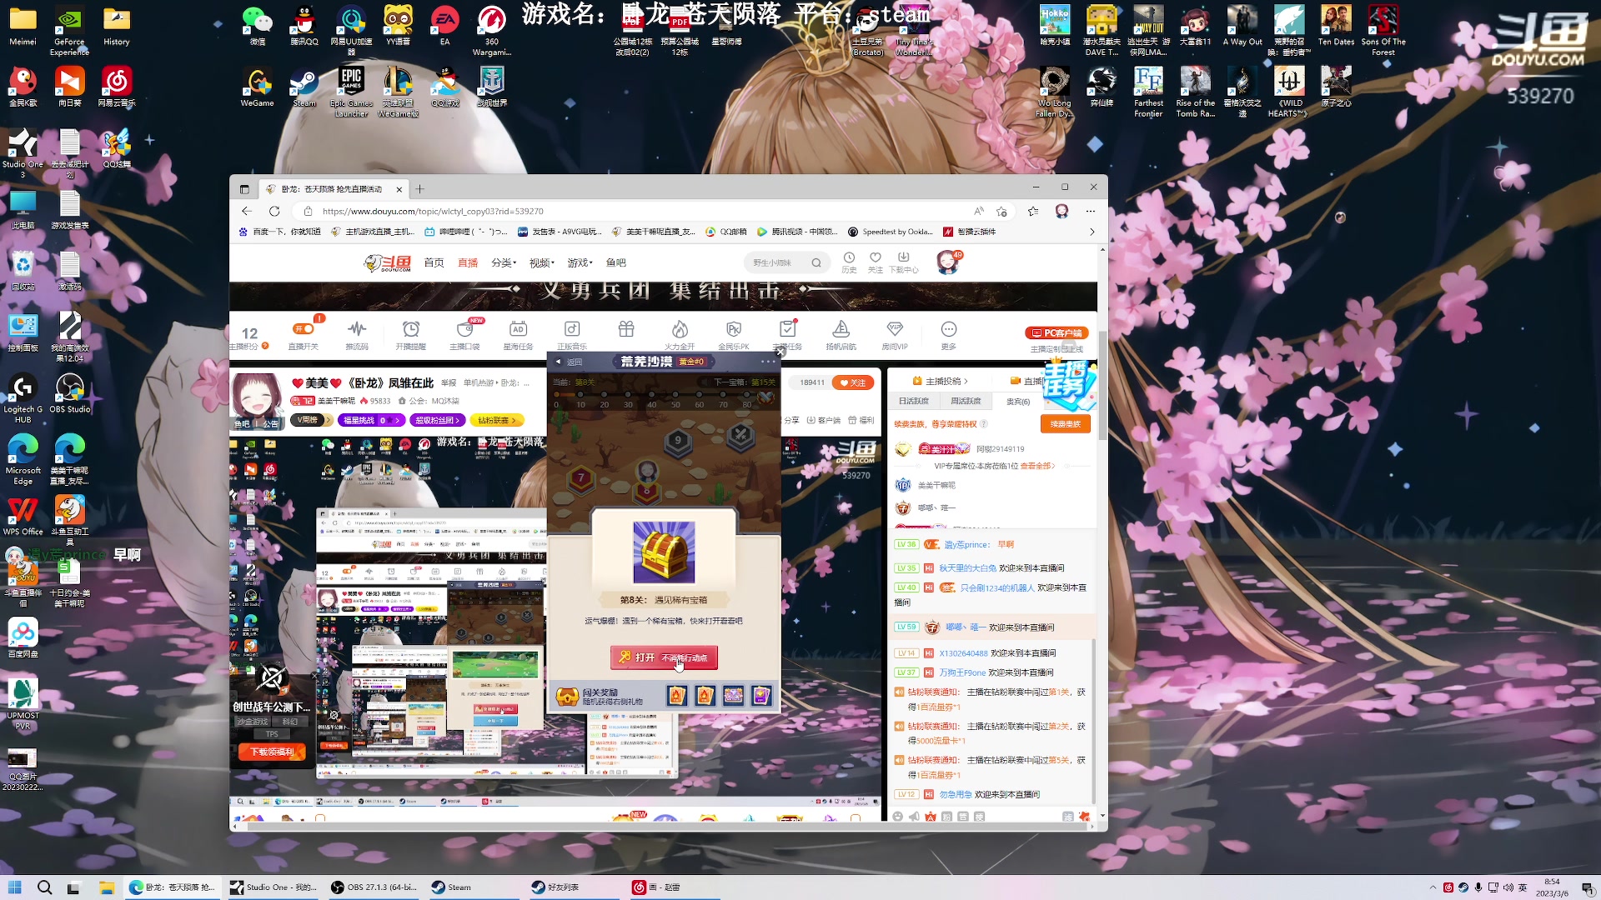Screen dimensions: 1601x900
Task: Refresh the browser page
Action: click(x=274, y=211)
